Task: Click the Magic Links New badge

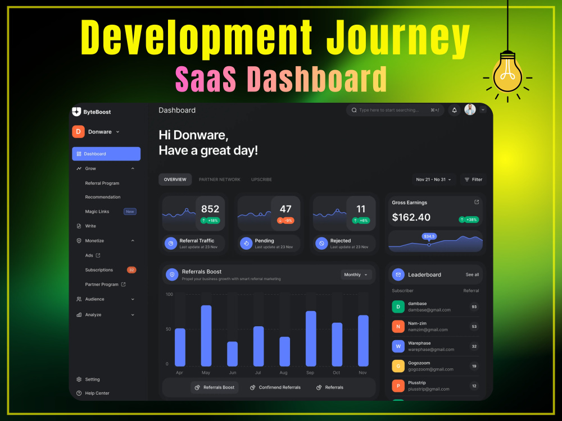Action: [130, 212]
